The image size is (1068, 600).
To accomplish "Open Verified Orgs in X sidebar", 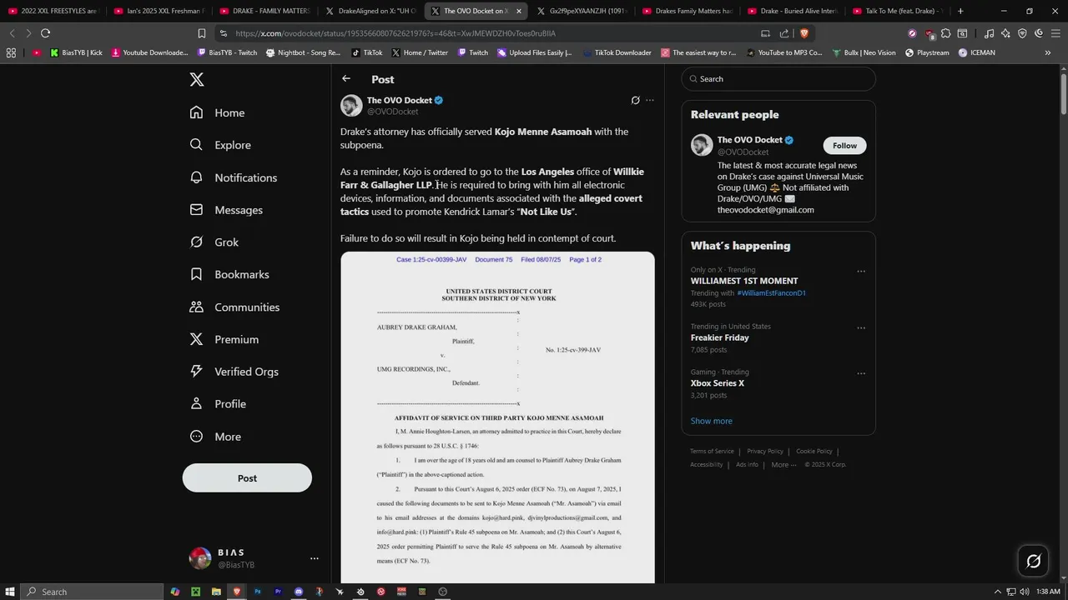I will [x=234, y=372].
